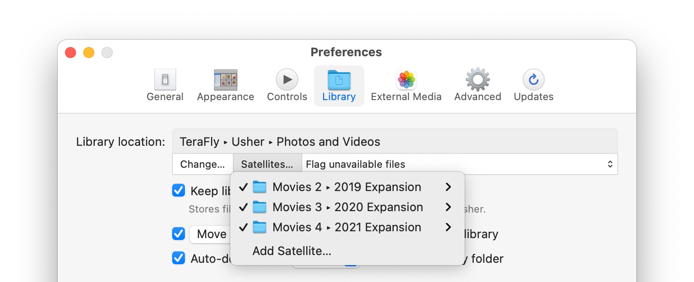Viewport: 694px width, 282px height.
Task: Expand submenu arrow for Movies 4 satellite
Action: (448, 227)
